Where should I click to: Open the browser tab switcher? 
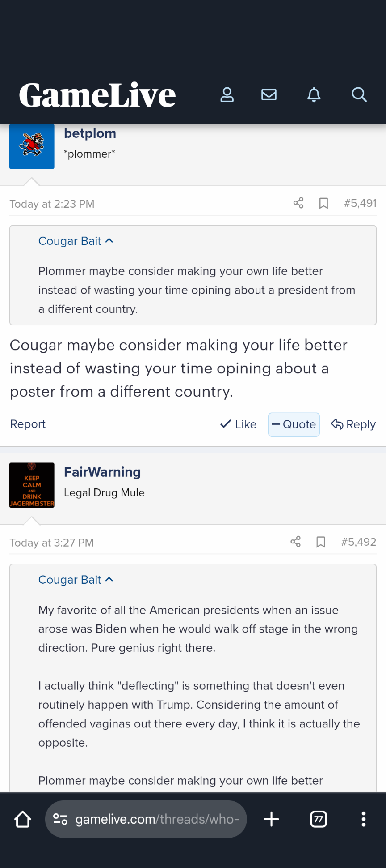pyautogui.click(x=318, y=819)
